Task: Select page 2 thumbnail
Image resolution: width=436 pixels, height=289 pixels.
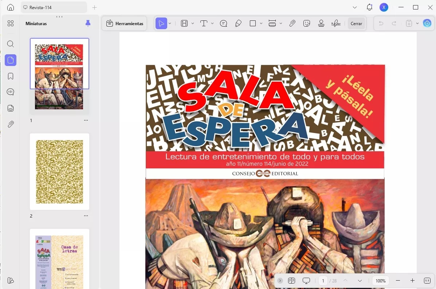Action: click(x=59, y=172)
